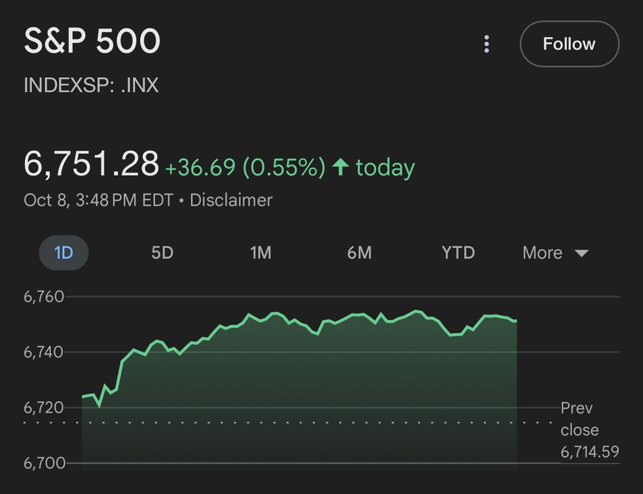
Task: Click the green up arrow icon
Action: coord(340,167)
